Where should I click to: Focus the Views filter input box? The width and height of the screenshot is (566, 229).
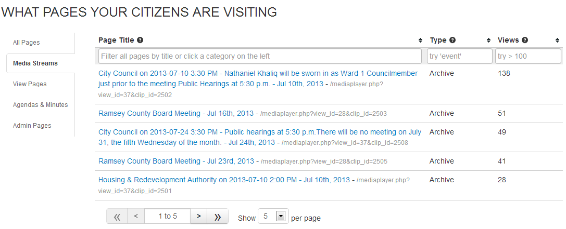click(x=528, y=56)
